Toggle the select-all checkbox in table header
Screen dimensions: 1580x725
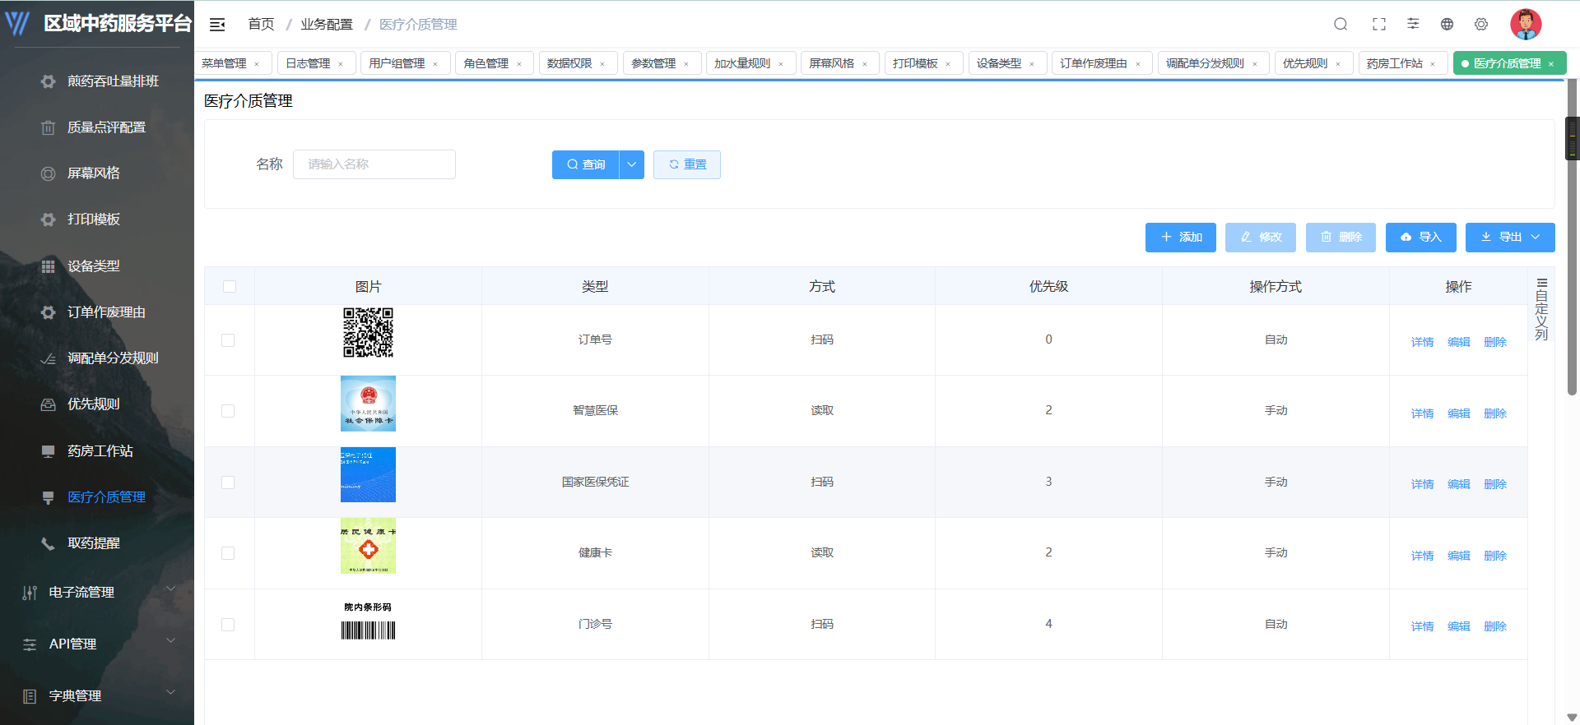pyautogui.click(x=230, y=287)
